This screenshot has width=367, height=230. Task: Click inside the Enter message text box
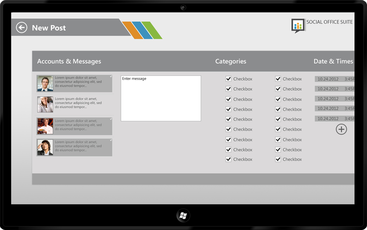click(x=161, y=98)
